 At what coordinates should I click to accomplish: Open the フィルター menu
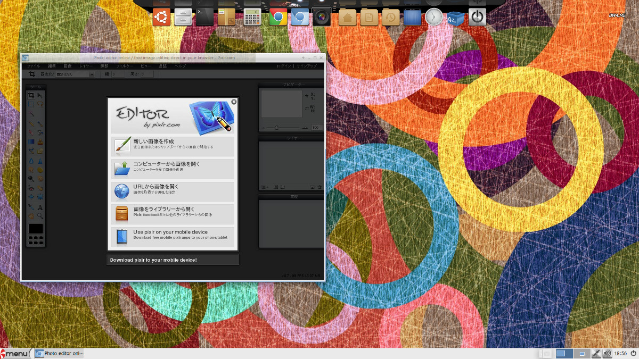pos(125,66)
